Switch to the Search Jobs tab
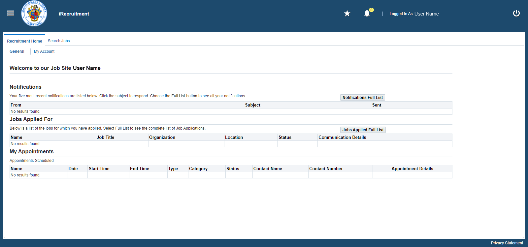The image size is (528, 247). pos(59,41)
